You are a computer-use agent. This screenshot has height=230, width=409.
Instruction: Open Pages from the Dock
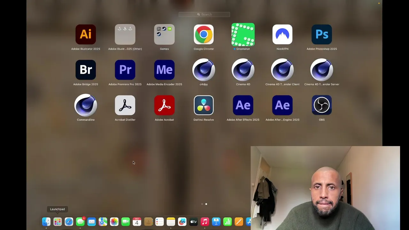pyautogui.click(x=239, y=221)
